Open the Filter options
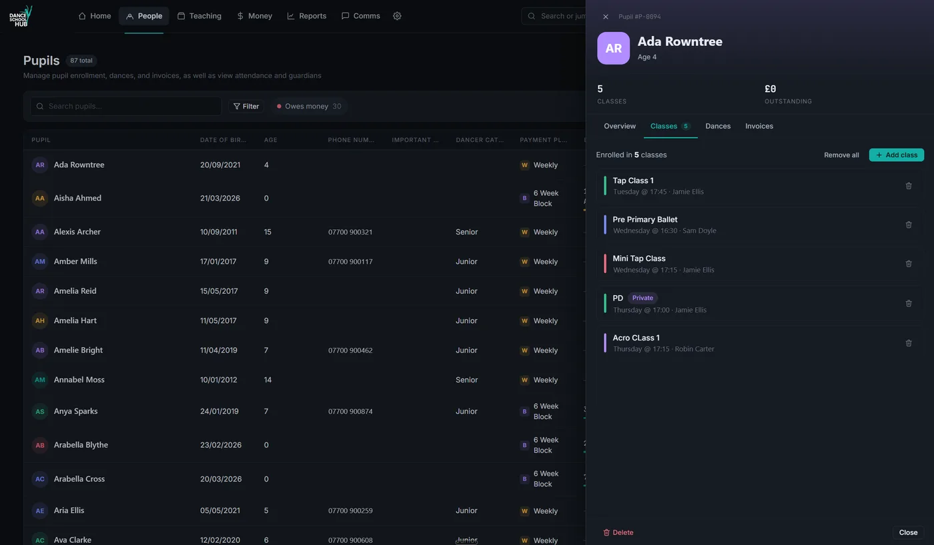Image resolution: width=934 pixels, height=545 pixels. [246, 106]
